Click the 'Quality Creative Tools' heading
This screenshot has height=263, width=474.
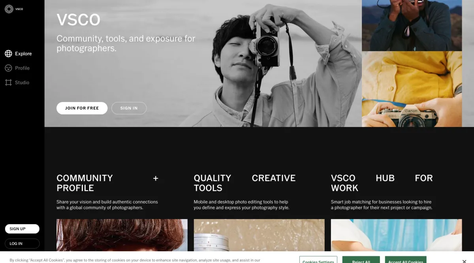click(x=245, y=183)
